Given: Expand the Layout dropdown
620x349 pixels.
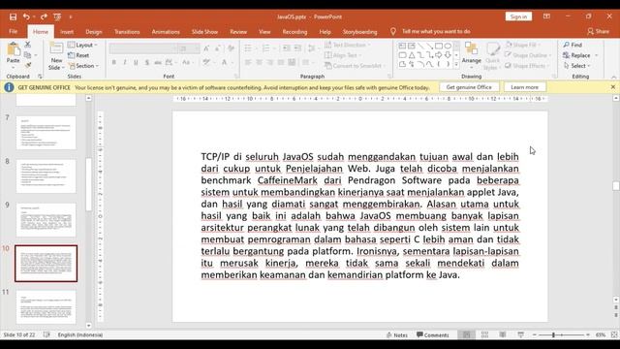Looking at the screenshot, I should [x=82, y=46].
